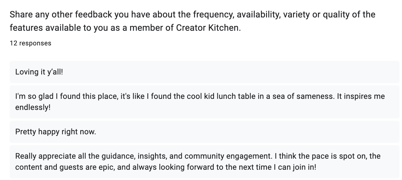402x180 pixels.
Task: Select the "Pretty happy right now." response card
Action: (204, 132)
